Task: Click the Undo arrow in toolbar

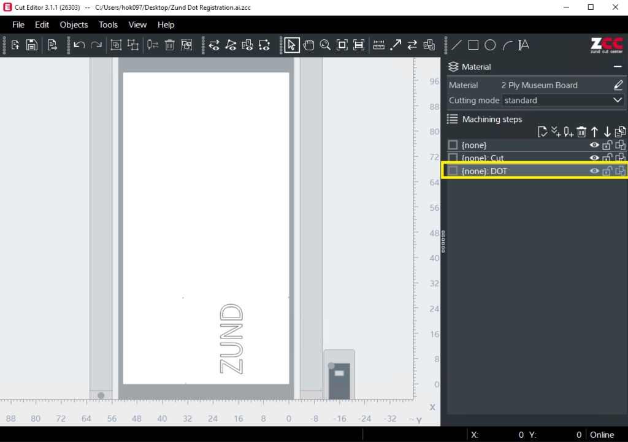Action: point(79,45)
